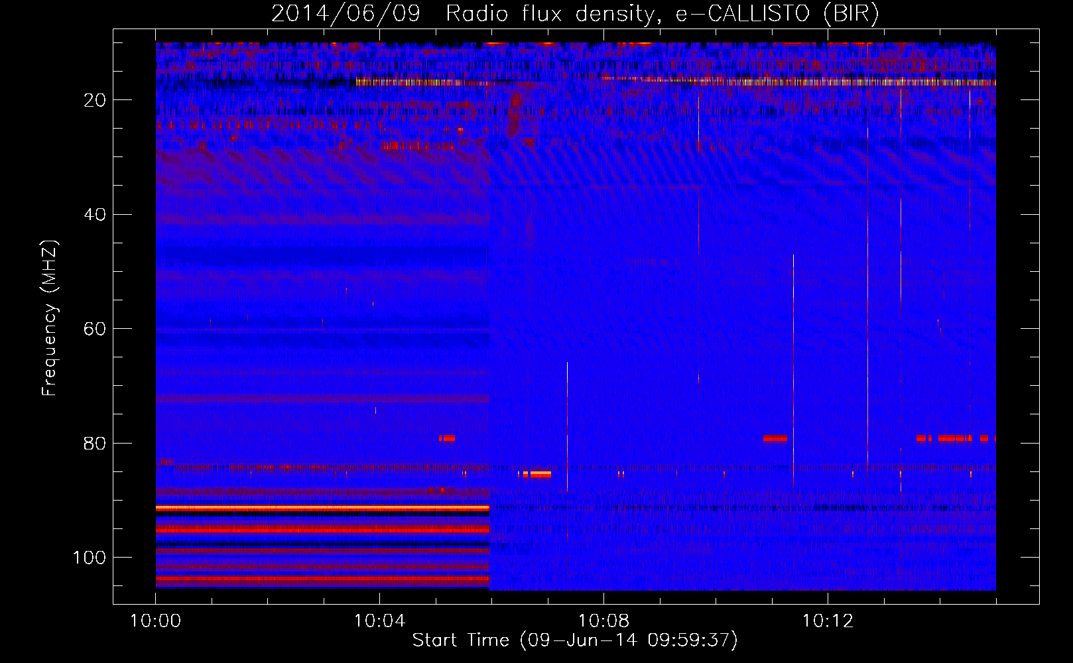Click the '100' frequency tick label
The height and width of the screenshot is (663, 1073).
[x=90, y=558]
